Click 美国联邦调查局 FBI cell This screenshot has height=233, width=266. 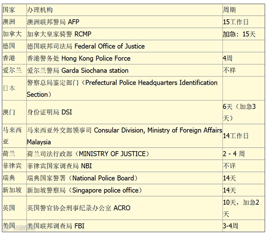pyautogui.click(x=124, y=226)
